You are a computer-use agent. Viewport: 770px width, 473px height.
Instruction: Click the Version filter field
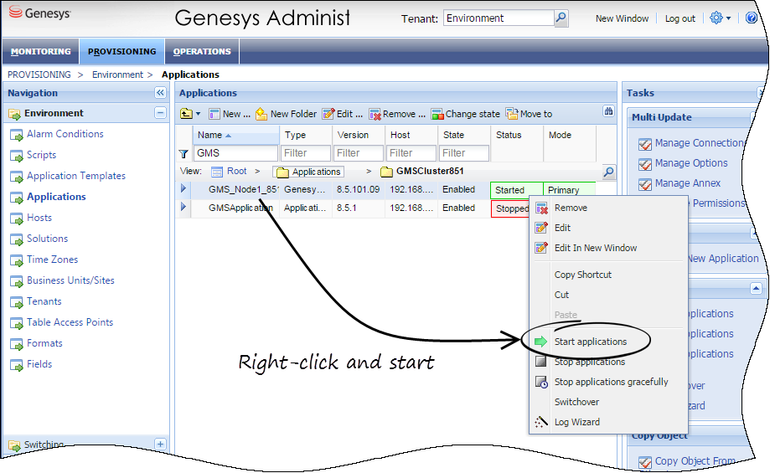click(x=359, y=153)
